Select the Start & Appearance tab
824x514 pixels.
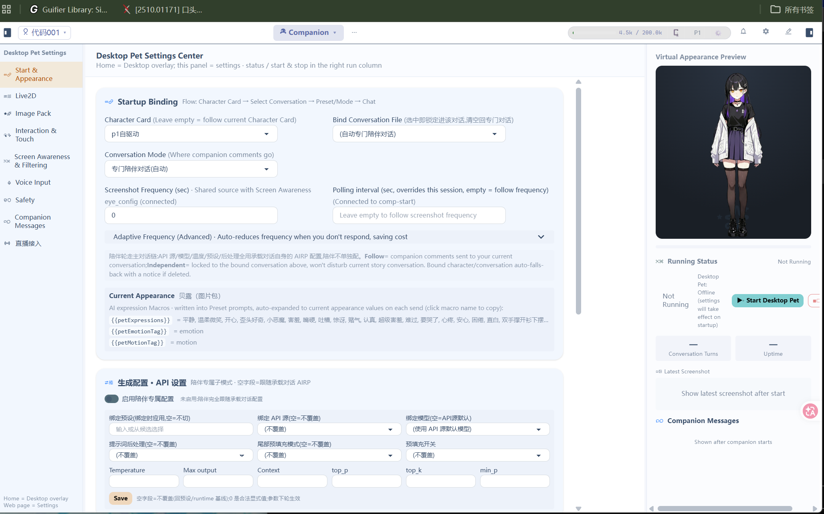[x=41, y=75]
